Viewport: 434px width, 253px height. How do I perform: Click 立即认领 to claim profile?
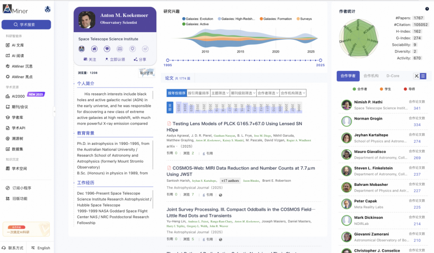(x=115, y=59)
